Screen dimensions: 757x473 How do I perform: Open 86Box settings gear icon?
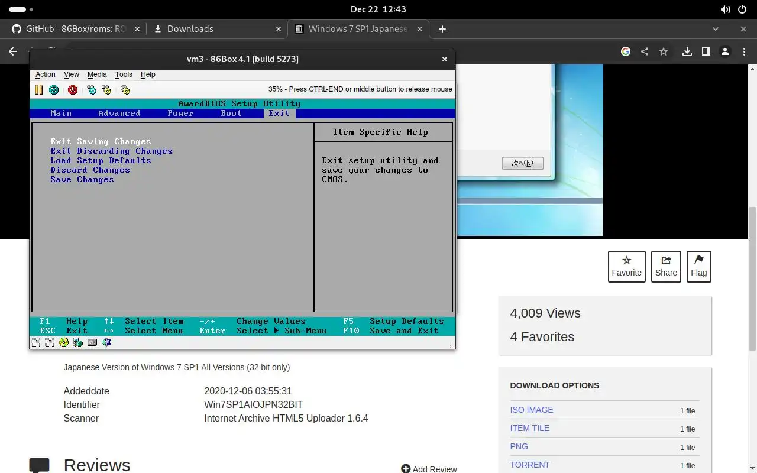pyautogui.click(x=125, y=90)
